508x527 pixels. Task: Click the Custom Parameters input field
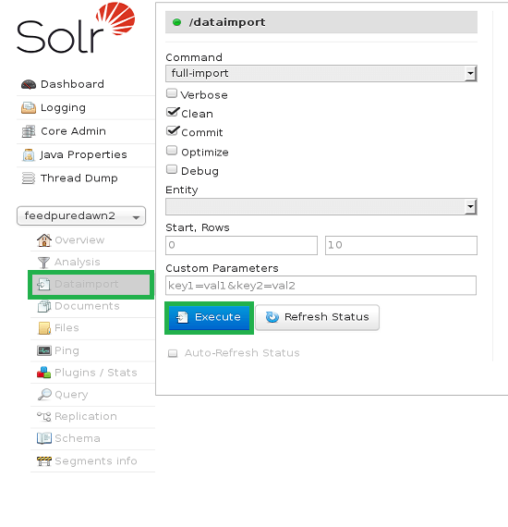point(321,286)
